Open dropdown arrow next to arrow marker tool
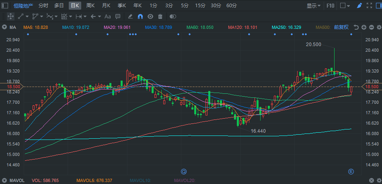 [99, 16]
